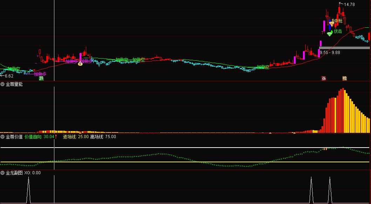Image resolution: width=371 pixels, height=204 pixels.
Task: Click the tallest volume bar in 金尊量能
Action: click(343, 110)
